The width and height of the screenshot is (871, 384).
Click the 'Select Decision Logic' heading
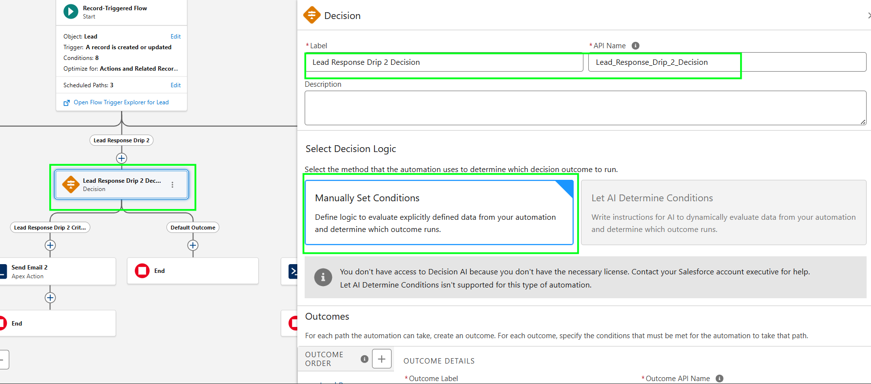[351, 149]
